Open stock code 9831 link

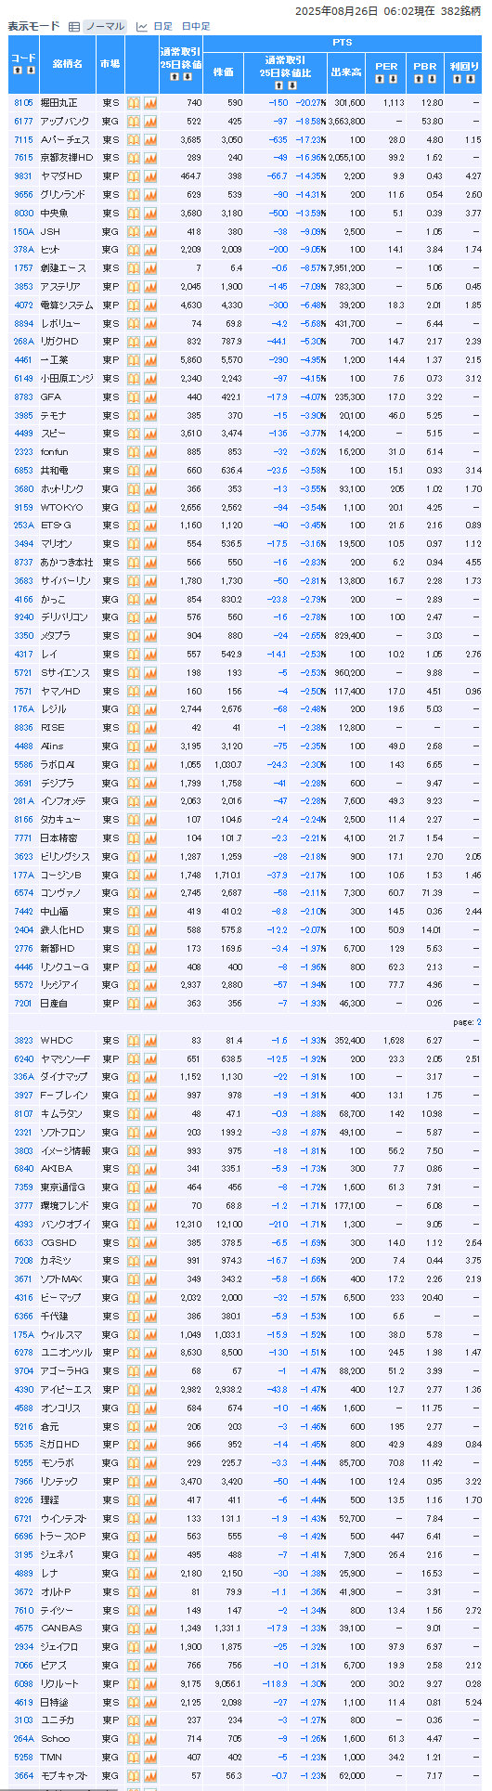tap(23, 176)
